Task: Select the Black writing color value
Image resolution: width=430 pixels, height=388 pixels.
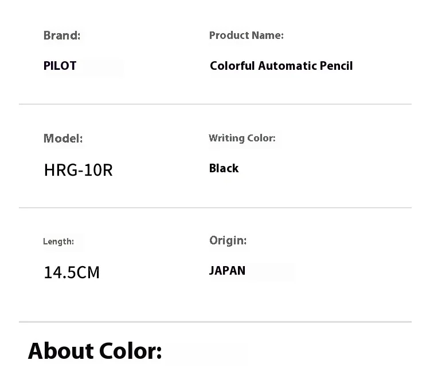Action: coord(224,168)
